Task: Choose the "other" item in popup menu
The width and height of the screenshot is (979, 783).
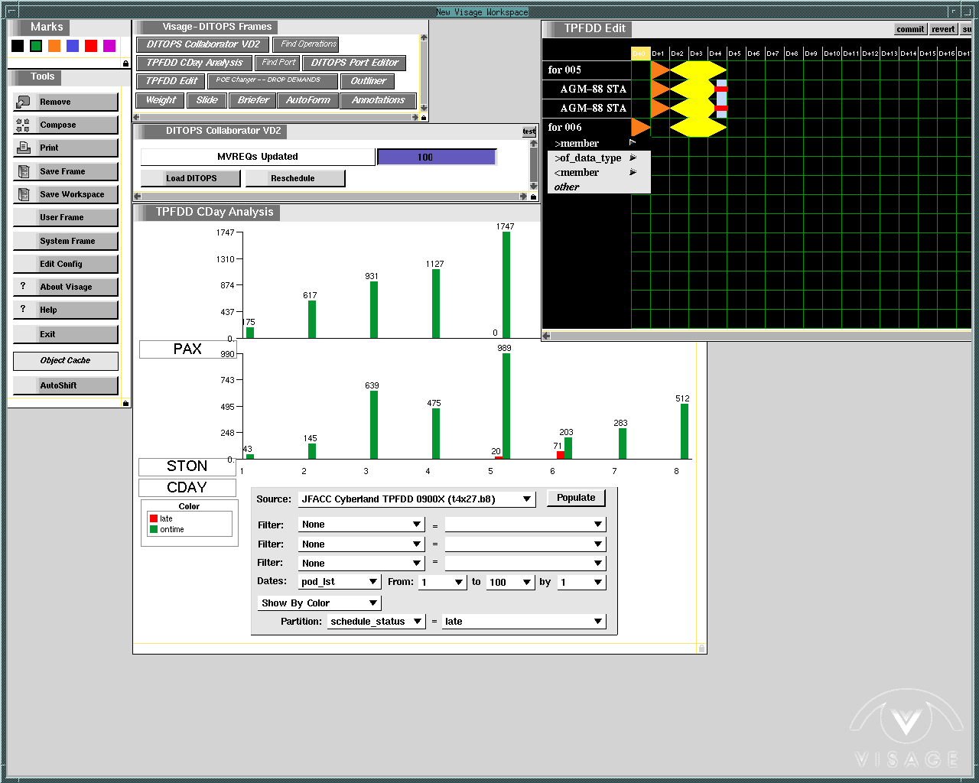Action: tap(567, 187)
